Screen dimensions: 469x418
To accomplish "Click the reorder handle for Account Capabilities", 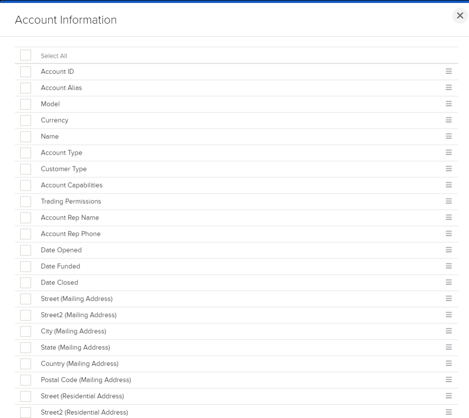I will tap(449, 185).
